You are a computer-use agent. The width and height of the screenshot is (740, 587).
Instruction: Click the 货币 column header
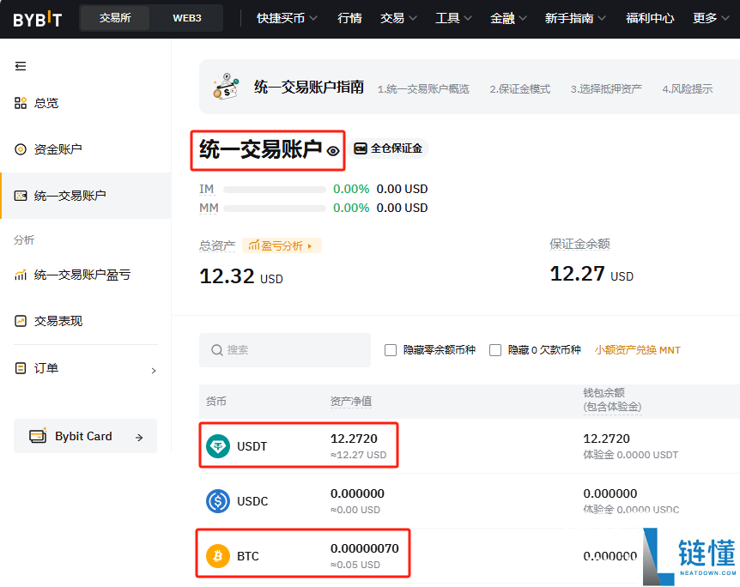(x=216, y=402)
